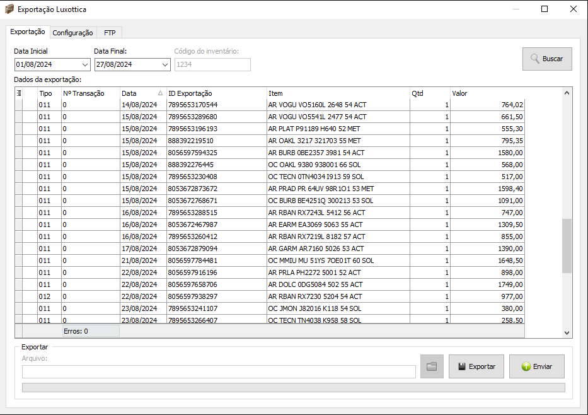The image size is (588, 415).
Task: Click the value 568,00
Action: pyautogui.click(x=487, y=165)
